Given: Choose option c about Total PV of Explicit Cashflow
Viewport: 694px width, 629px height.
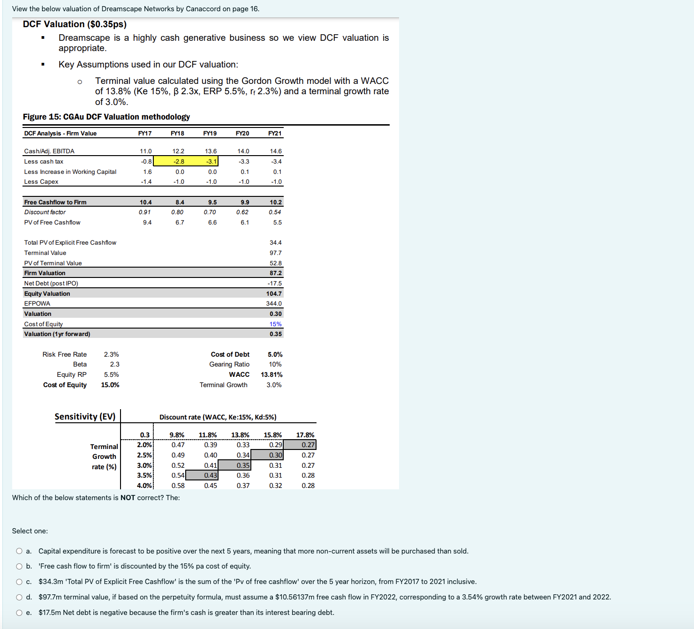Looking at the screenshot, I should click(x=19, y=582).
